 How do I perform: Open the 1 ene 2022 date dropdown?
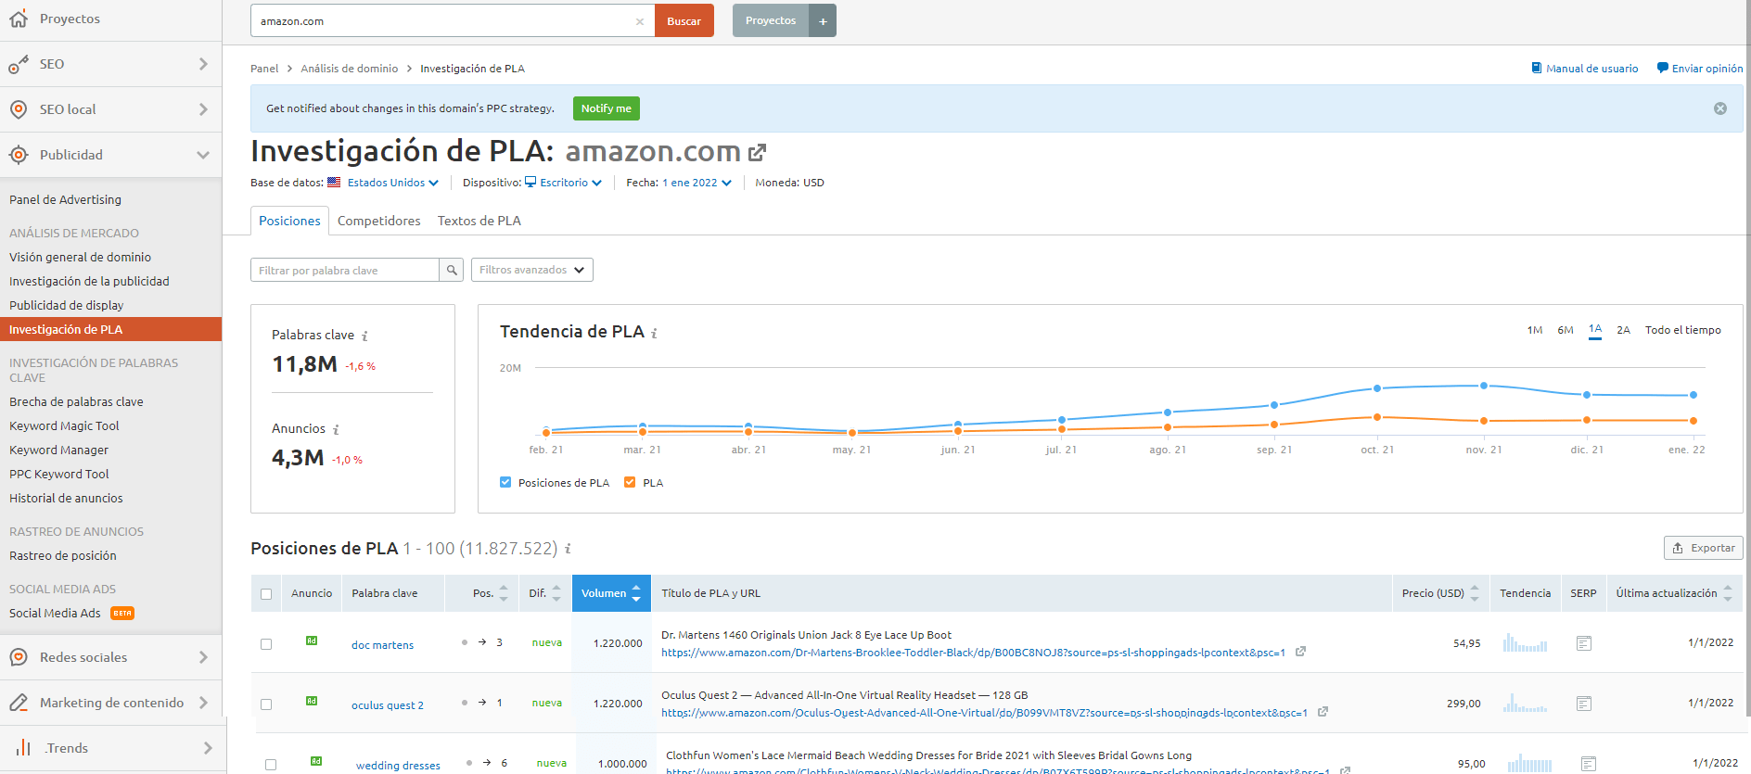coord(697,183)
